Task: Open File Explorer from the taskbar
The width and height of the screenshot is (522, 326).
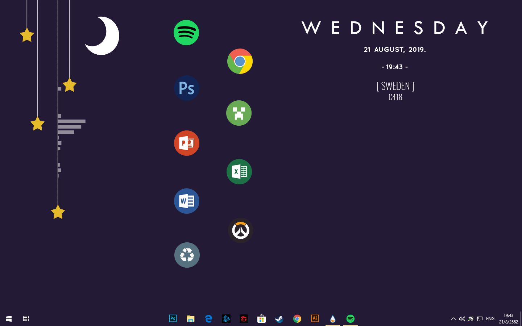Action: [x=190, y=319]
